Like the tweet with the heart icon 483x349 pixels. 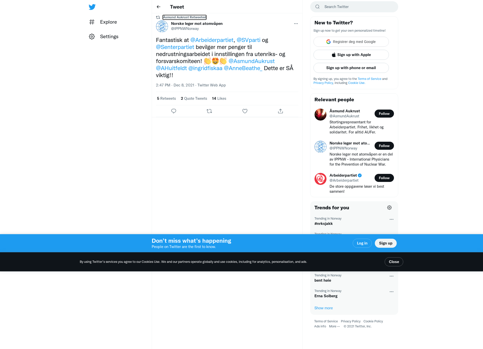pyautogui.click(x=245, y=111)
